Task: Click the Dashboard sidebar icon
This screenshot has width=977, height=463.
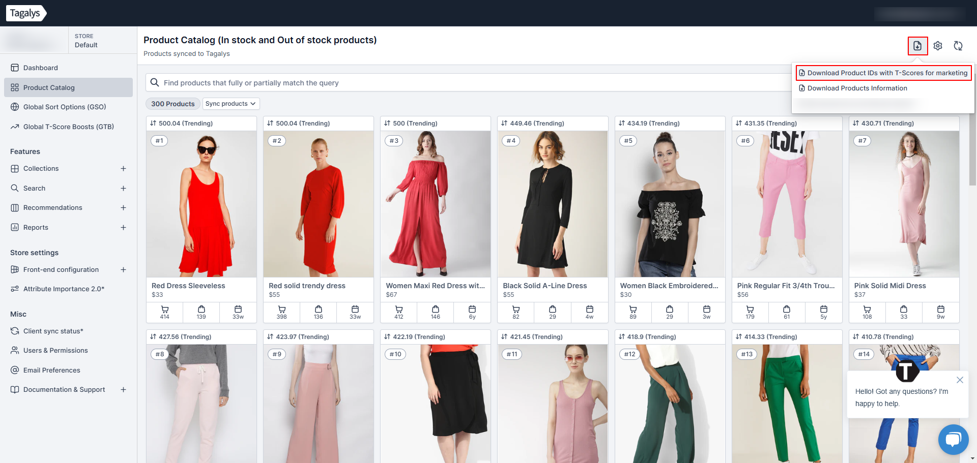Action: [x=15, y=68]
